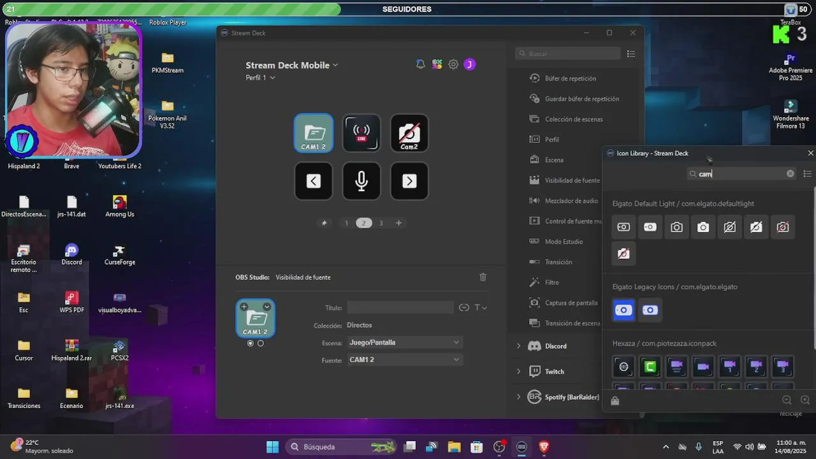
Task: Select Guardar búfer de repetición action
Action: tap(582, 99)
